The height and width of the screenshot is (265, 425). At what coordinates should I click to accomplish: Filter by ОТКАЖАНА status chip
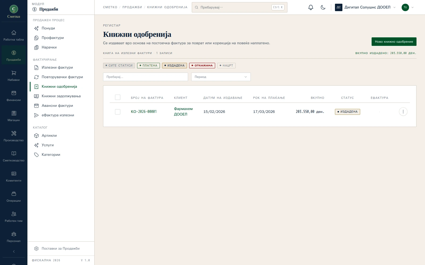[x=202, y=65]
